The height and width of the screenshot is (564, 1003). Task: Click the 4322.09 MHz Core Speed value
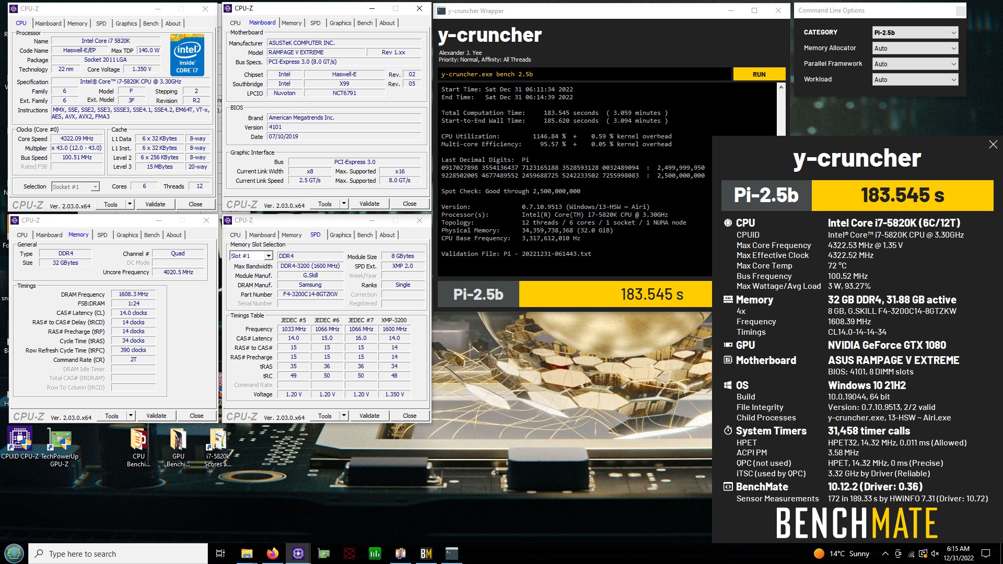coord(77,138)
